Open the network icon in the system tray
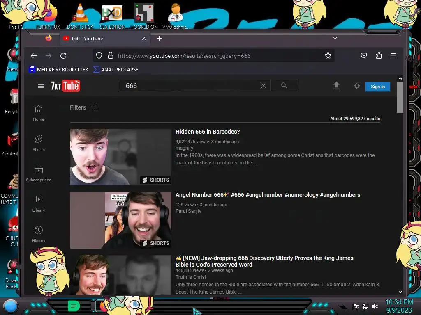Screen dimensions: 421x315 [x=365, y=306]
